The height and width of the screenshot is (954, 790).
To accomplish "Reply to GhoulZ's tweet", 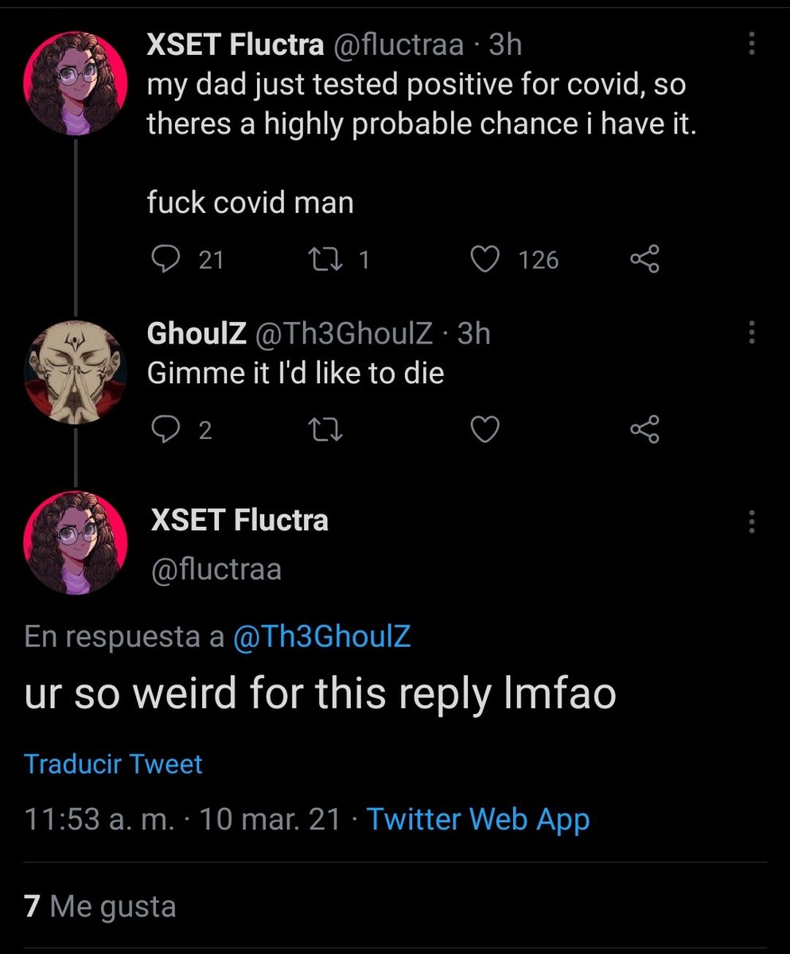I will tap(165, 430).
